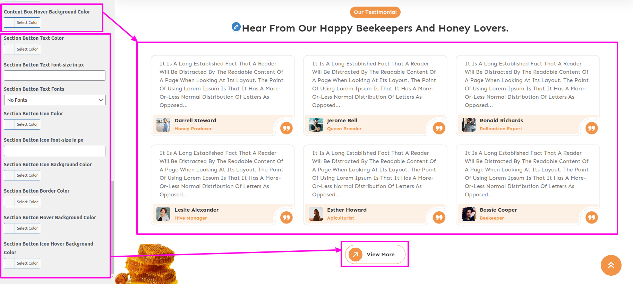Click the orange scroll-to-top double chevron button
This screenshot has width=633, height=284.
(611, 265)
